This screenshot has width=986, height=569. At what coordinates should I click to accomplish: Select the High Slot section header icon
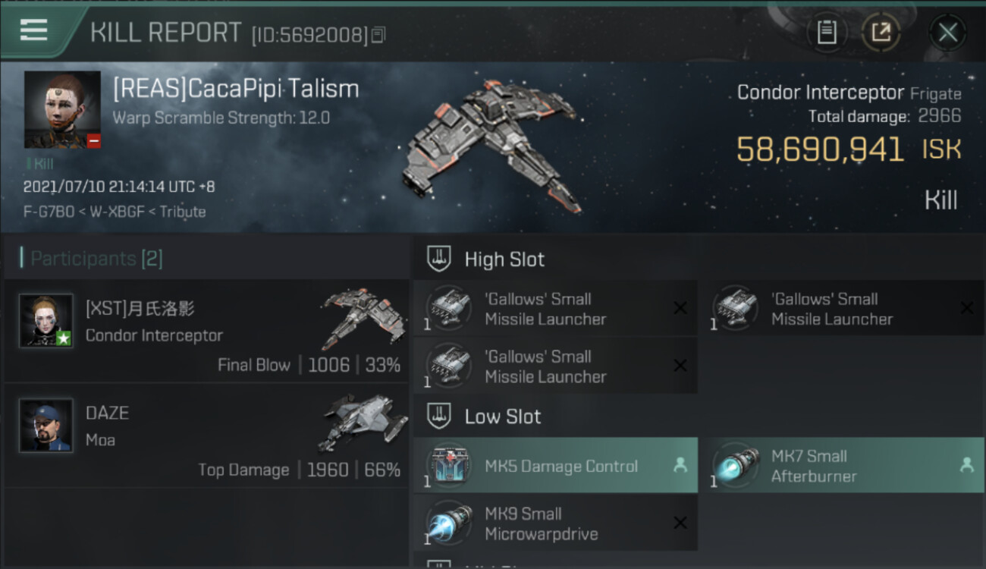(x=440, y=259)
